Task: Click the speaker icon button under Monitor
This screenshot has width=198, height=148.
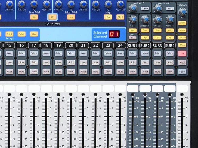Action: pos(170,38)
